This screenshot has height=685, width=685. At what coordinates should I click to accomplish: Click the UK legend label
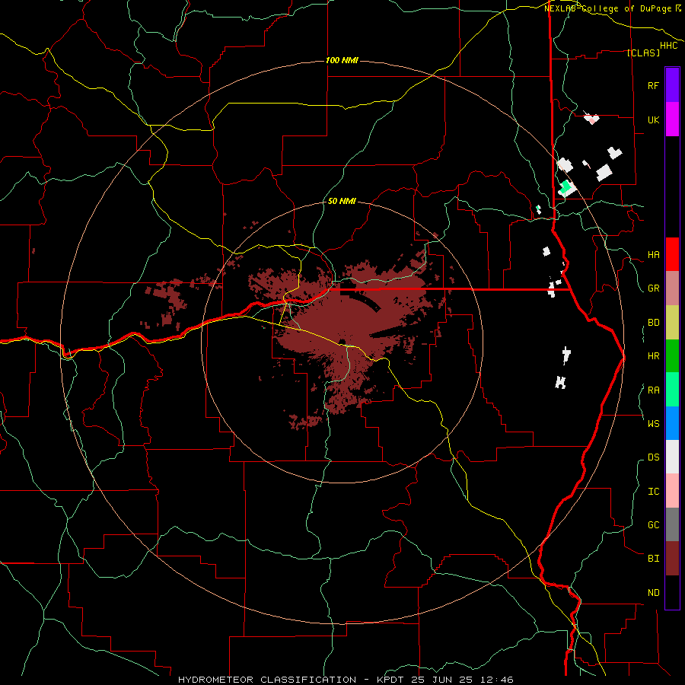point(653,119)
